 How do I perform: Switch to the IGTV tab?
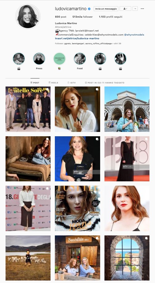pos(71,83)
